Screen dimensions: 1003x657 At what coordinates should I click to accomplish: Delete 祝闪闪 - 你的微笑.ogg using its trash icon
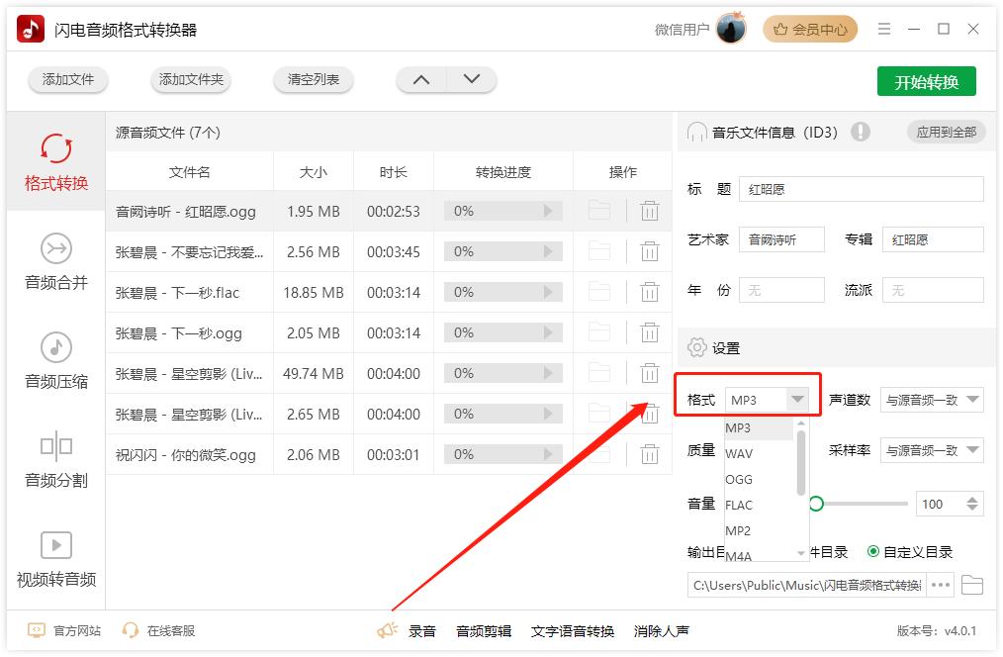coord(650,454)
